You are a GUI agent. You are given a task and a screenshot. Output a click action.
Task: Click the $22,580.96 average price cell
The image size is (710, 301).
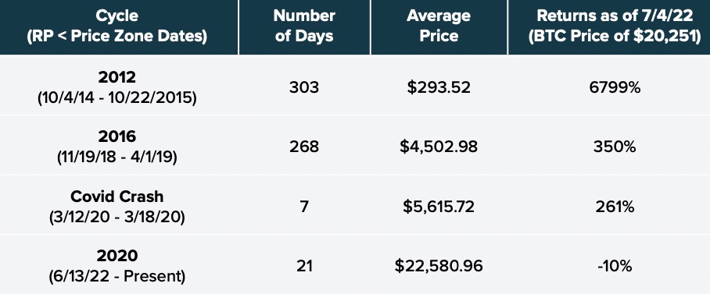tap(439, 266)
